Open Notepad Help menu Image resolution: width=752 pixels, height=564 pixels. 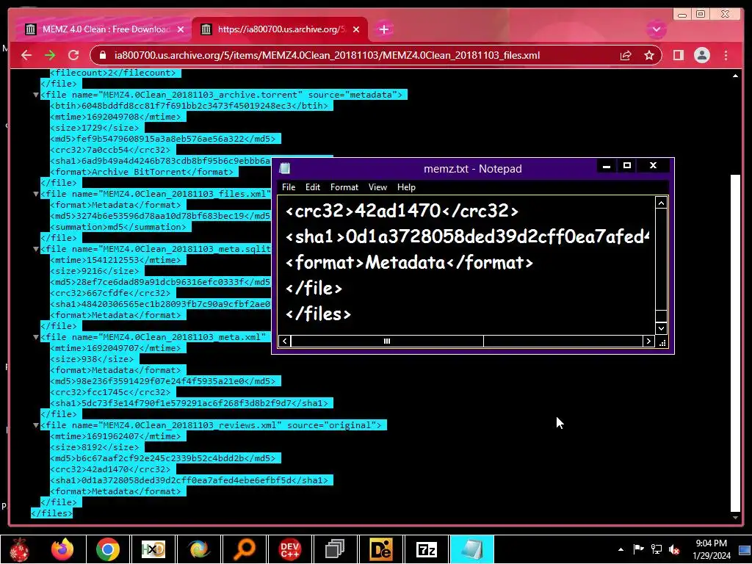pyautogui.click(x=406, y=187)
